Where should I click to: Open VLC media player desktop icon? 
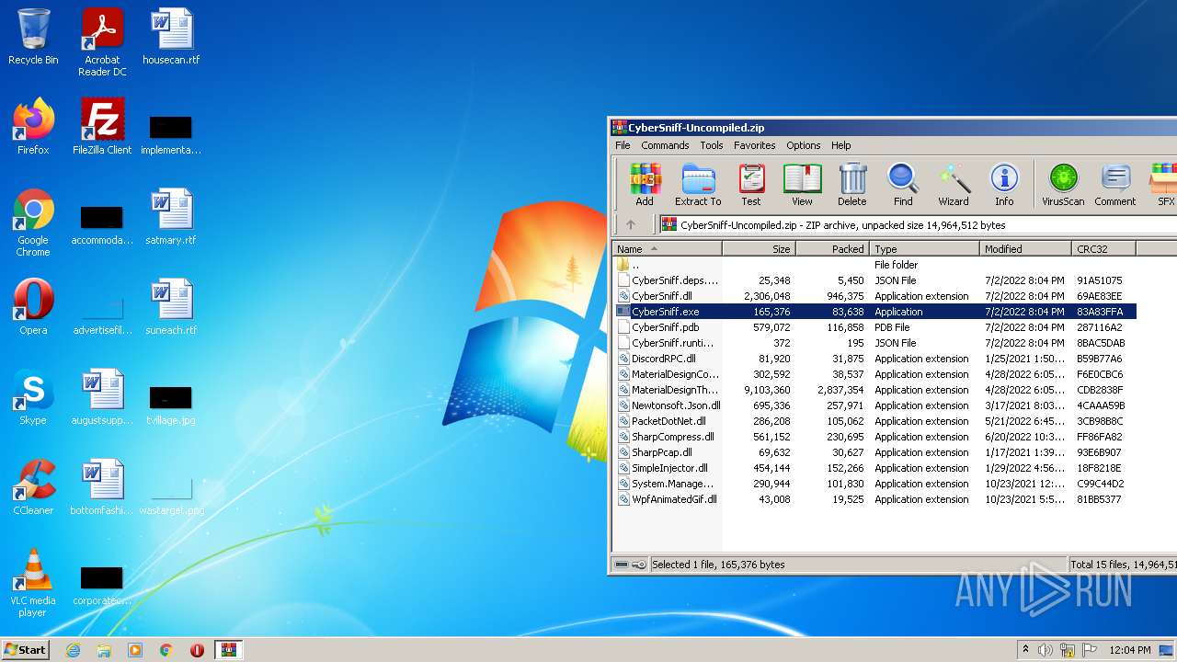click(x=33, y=583)
